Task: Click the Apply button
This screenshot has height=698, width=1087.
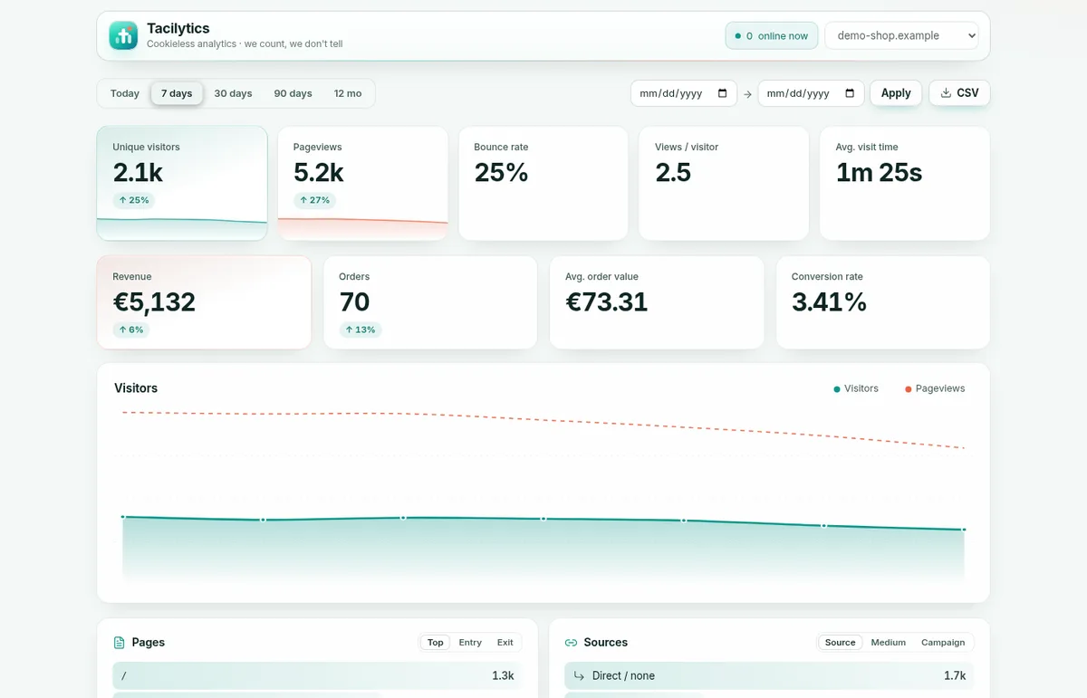Action: point(896,93)
